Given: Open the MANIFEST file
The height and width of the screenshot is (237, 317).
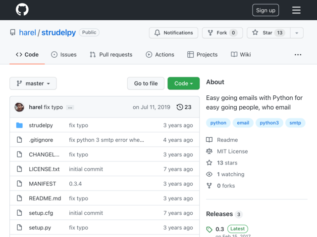Looking at the screenshot, I should [43, 184].
